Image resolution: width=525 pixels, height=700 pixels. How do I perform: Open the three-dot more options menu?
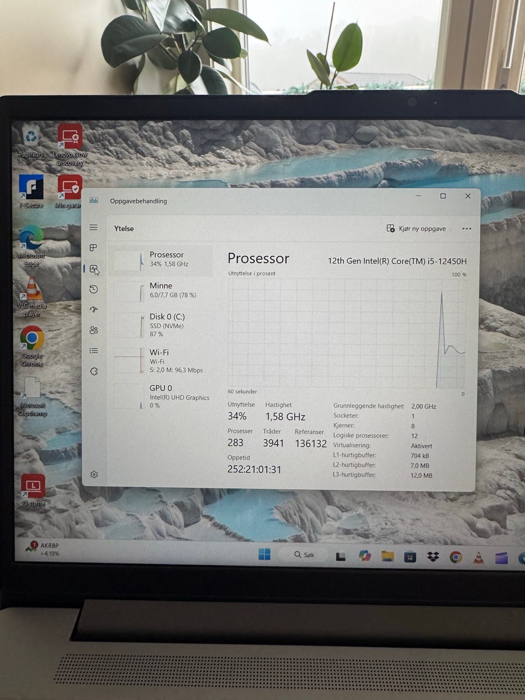pos(466,229)
